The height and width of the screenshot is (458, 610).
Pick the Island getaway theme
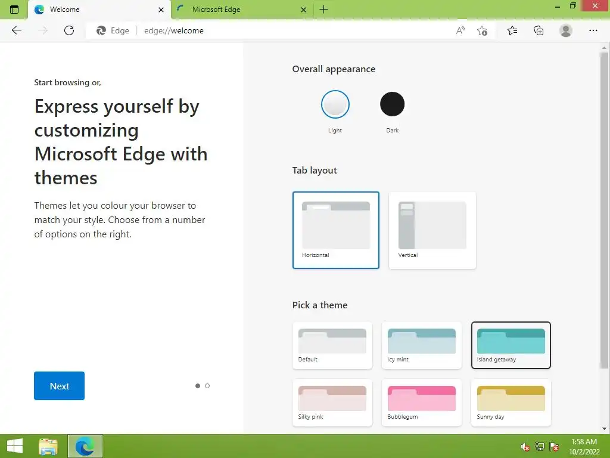tap(511, 345)
